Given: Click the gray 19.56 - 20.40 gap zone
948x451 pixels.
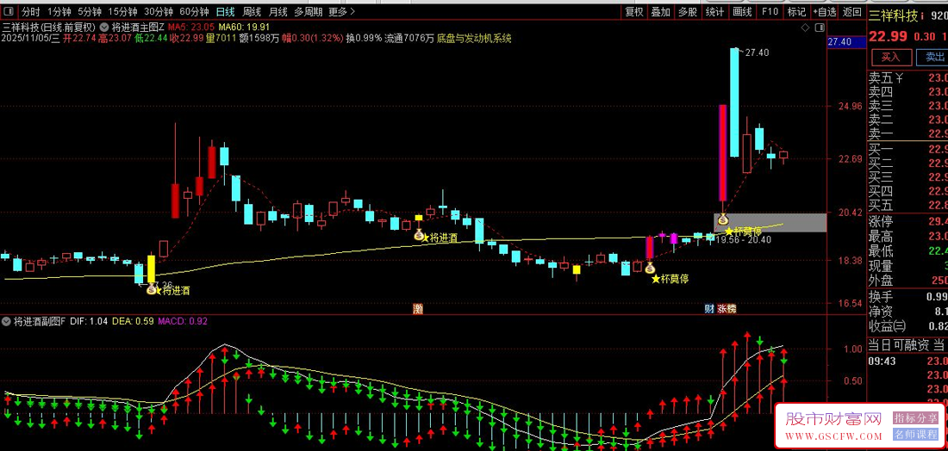Looking at the screenshot, I should pyautogui.click(x=770, y=222).
